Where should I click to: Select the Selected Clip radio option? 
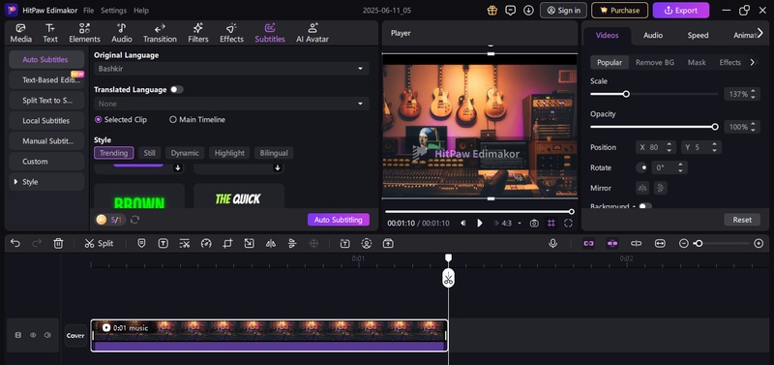tap(120, 119)
